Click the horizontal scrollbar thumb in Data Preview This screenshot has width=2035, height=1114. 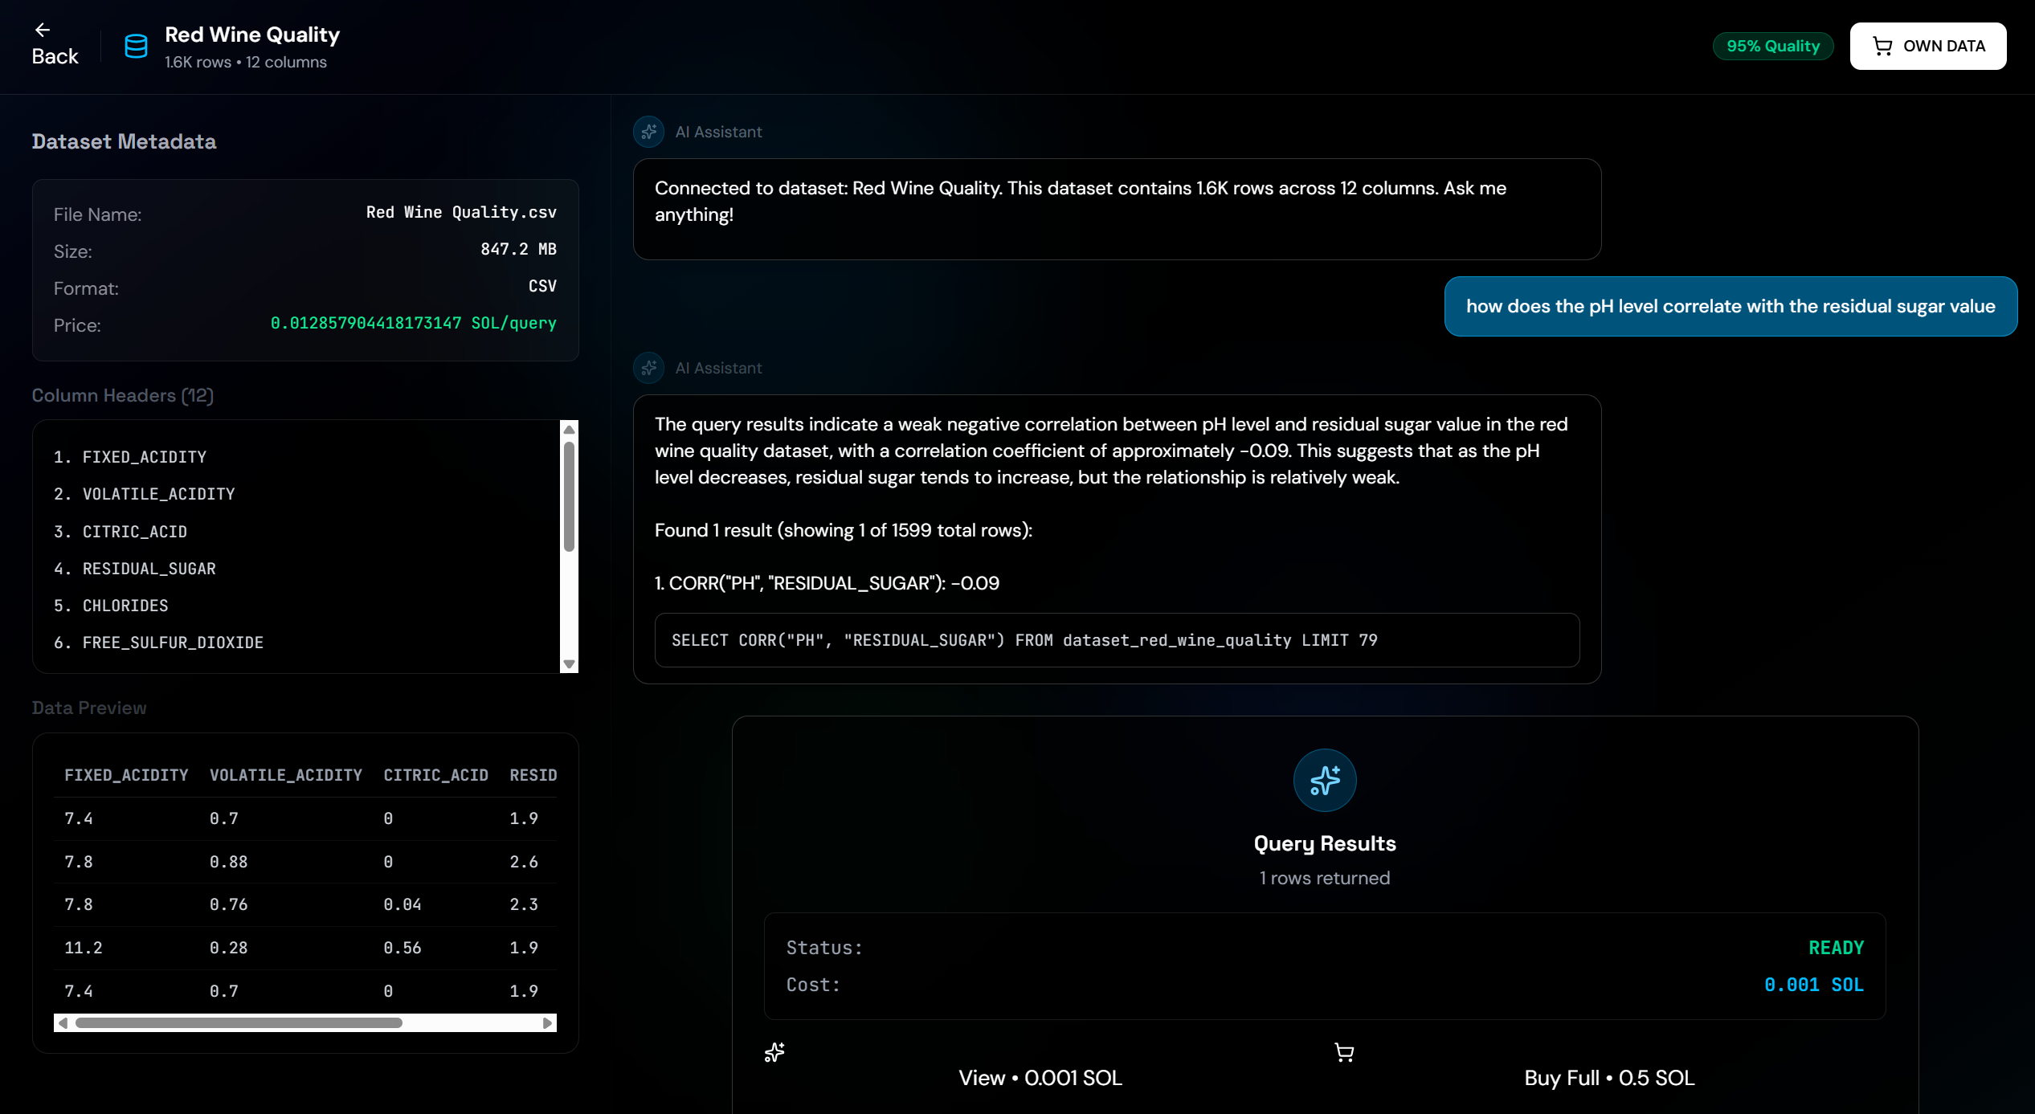coord(239,1023)
